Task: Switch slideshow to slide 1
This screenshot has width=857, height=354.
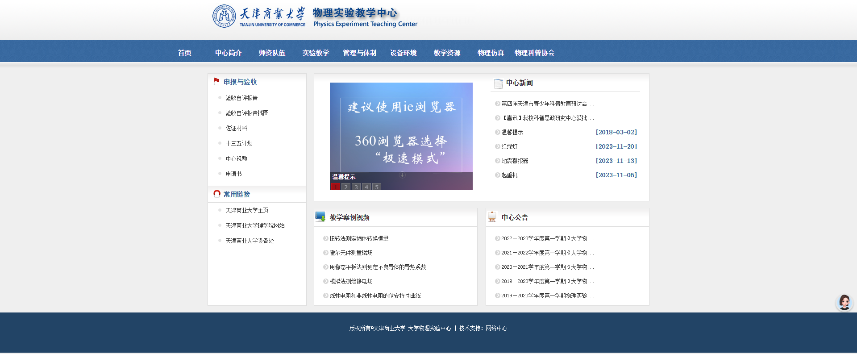Action: 336,187
